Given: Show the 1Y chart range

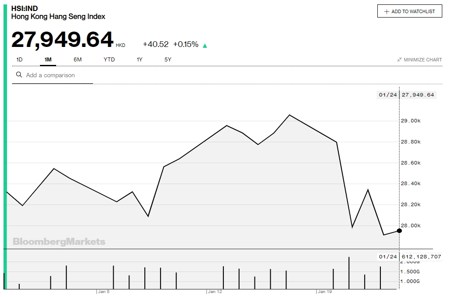Looking at the screenshot, I should [140, 60].
